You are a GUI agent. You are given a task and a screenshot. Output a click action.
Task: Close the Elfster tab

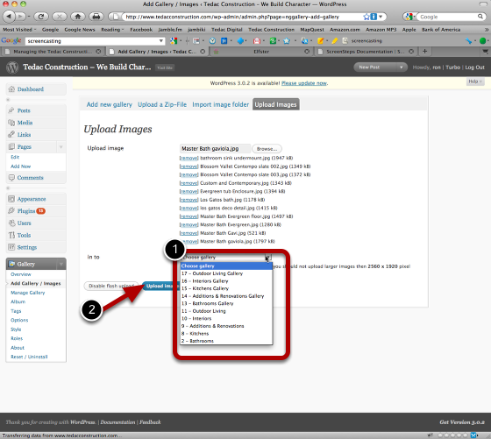(307, 52)
